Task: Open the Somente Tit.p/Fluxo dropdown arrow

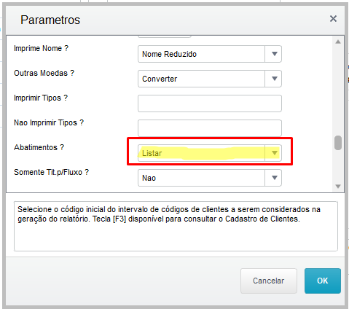Action: pos(274,178)
